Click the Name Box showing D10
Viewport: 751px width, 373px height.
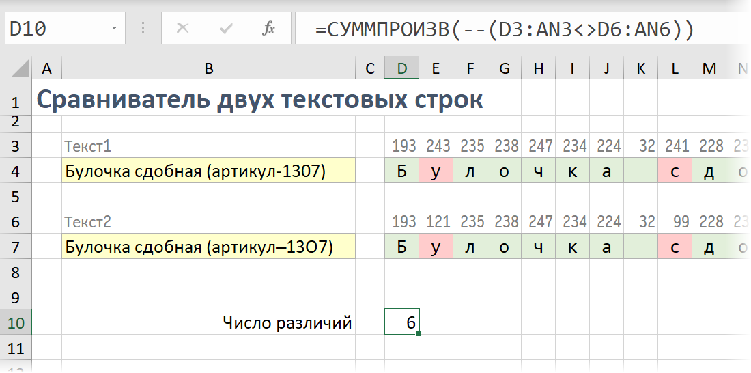coord(65,28)
